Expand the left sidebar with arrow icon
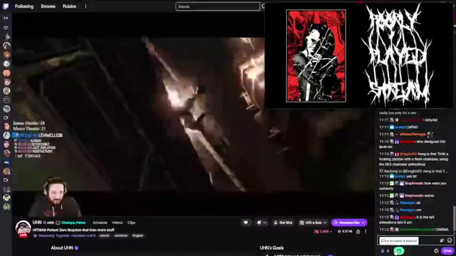 [x=6, y=18]
